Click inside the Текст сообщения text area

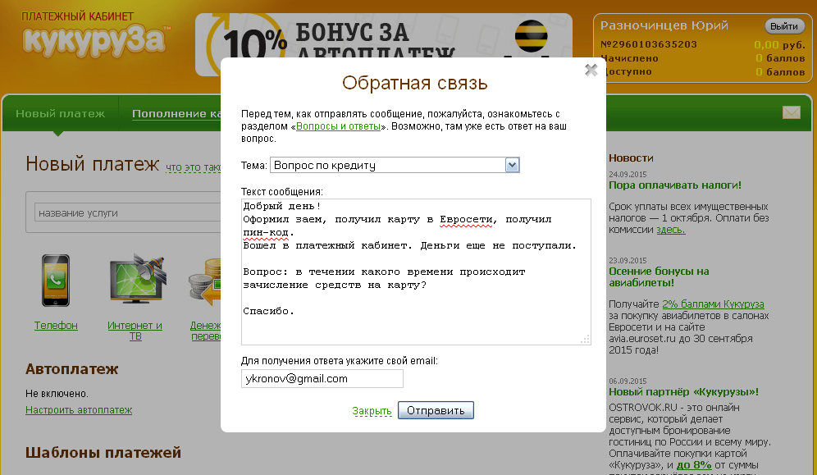[x=416, y=272]
